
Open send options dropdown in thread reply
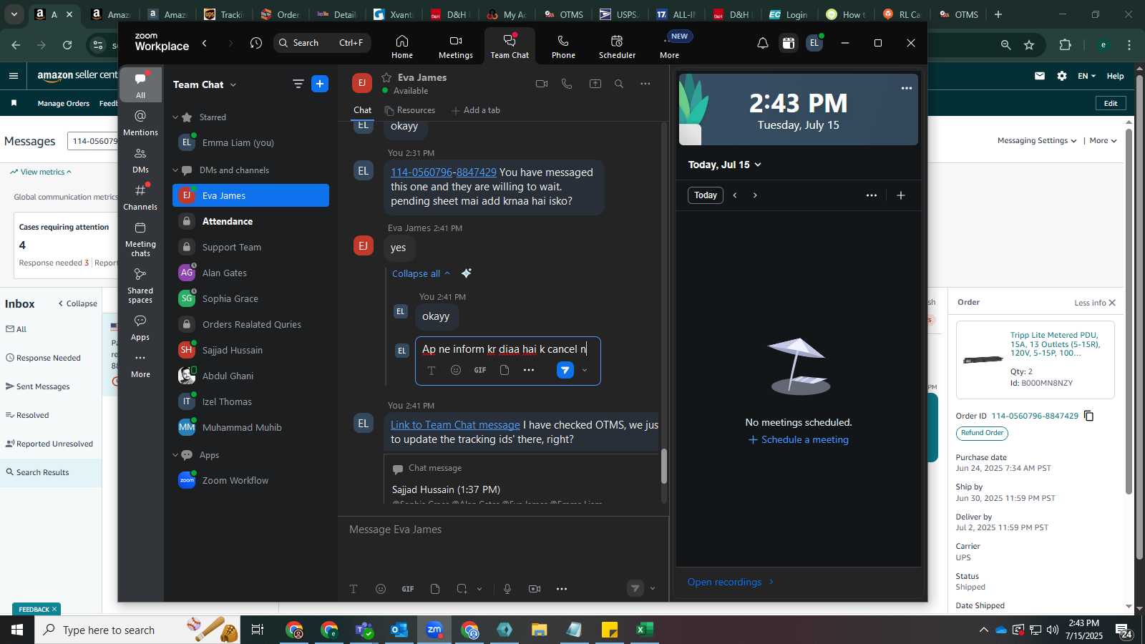(x=585, y=370)
